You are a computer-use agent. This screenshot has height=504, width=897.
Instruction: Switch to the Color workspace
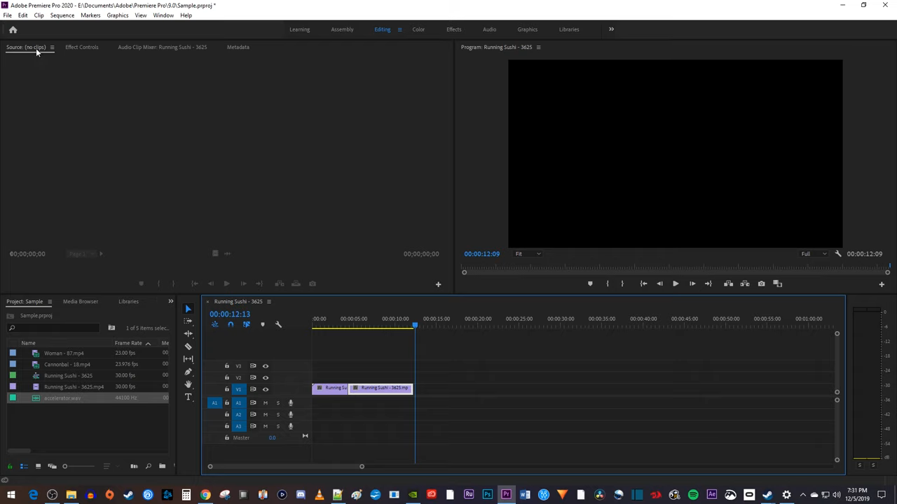[418, 29]
